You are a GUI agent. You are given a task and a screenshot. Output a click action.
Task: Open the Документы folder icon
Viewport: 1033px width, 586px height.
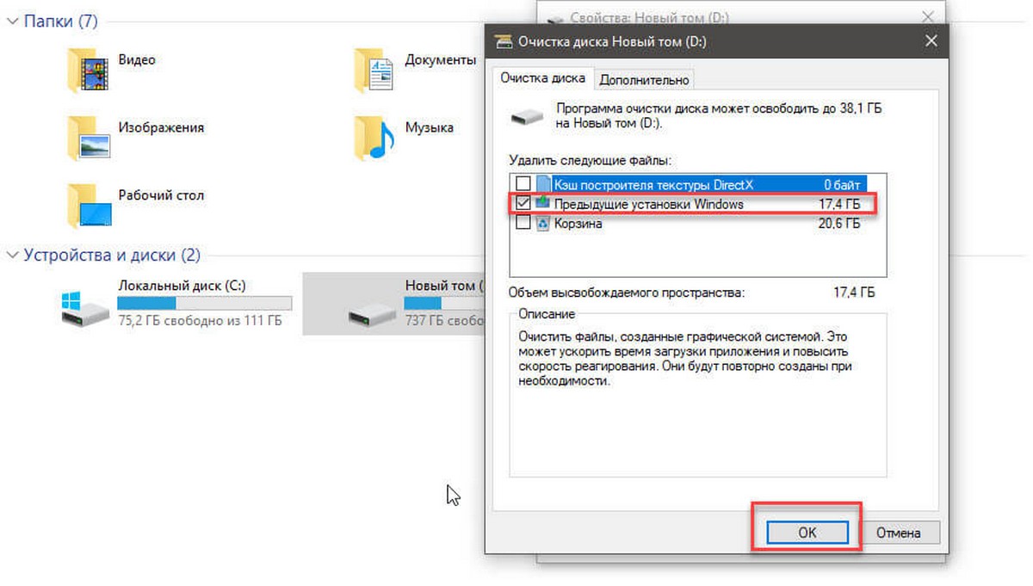point(375,69)
